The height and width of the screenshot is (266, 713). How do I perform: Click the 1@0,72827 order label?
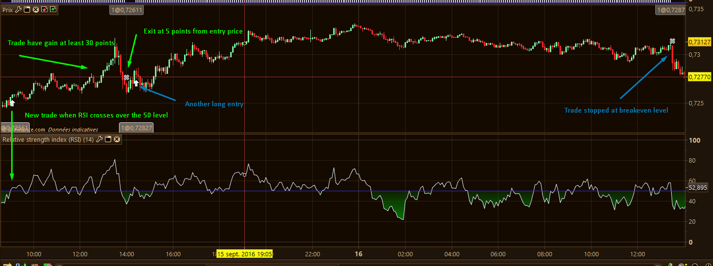136,128
